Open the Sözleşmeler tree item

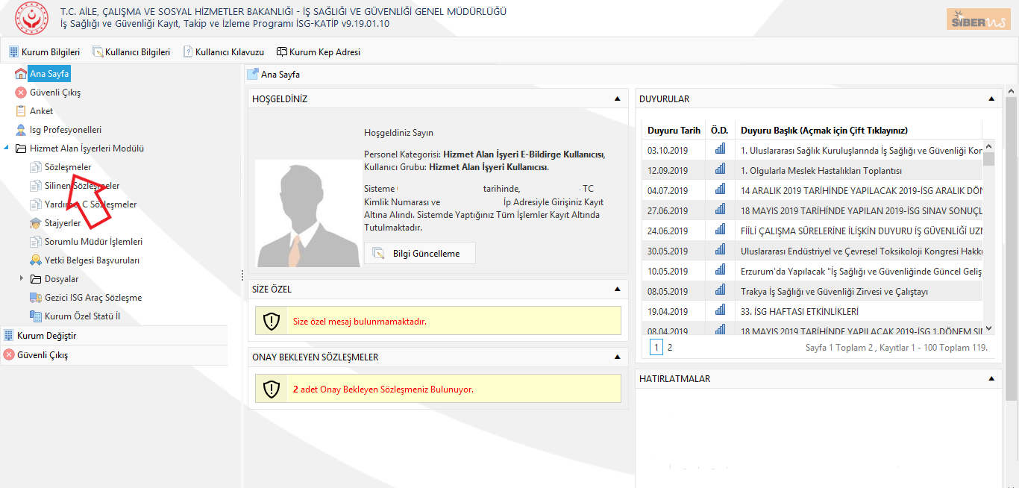click(x=67, y=167)
